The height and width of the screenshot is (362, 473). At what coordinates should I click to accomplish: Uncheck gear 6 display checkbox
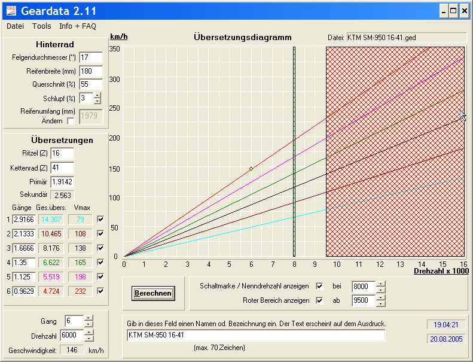[x=100, y=291]
